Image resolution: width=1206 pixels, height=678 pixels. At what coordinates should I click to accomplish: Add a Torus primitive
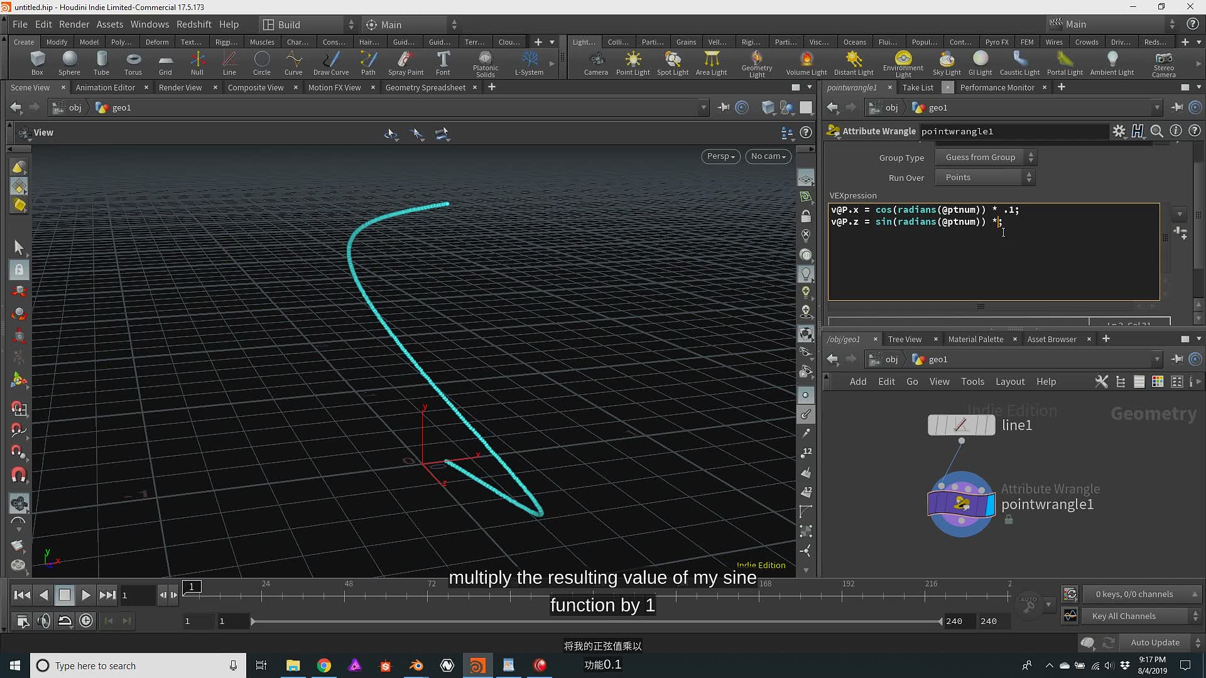point(133,63)
